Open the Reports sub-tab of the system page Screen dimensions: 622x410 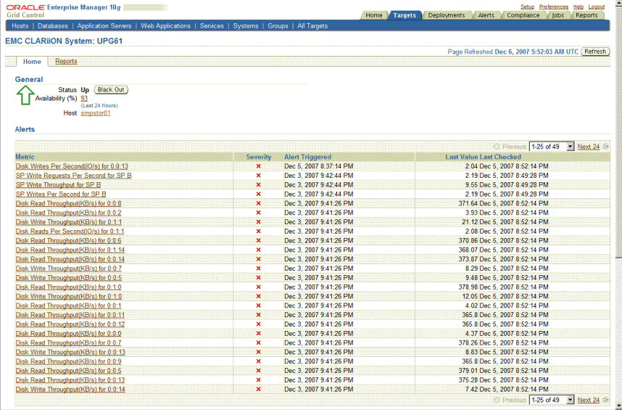66,61
